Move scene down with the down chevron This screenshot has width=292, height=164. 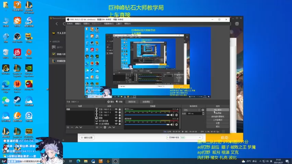(81, 128)
